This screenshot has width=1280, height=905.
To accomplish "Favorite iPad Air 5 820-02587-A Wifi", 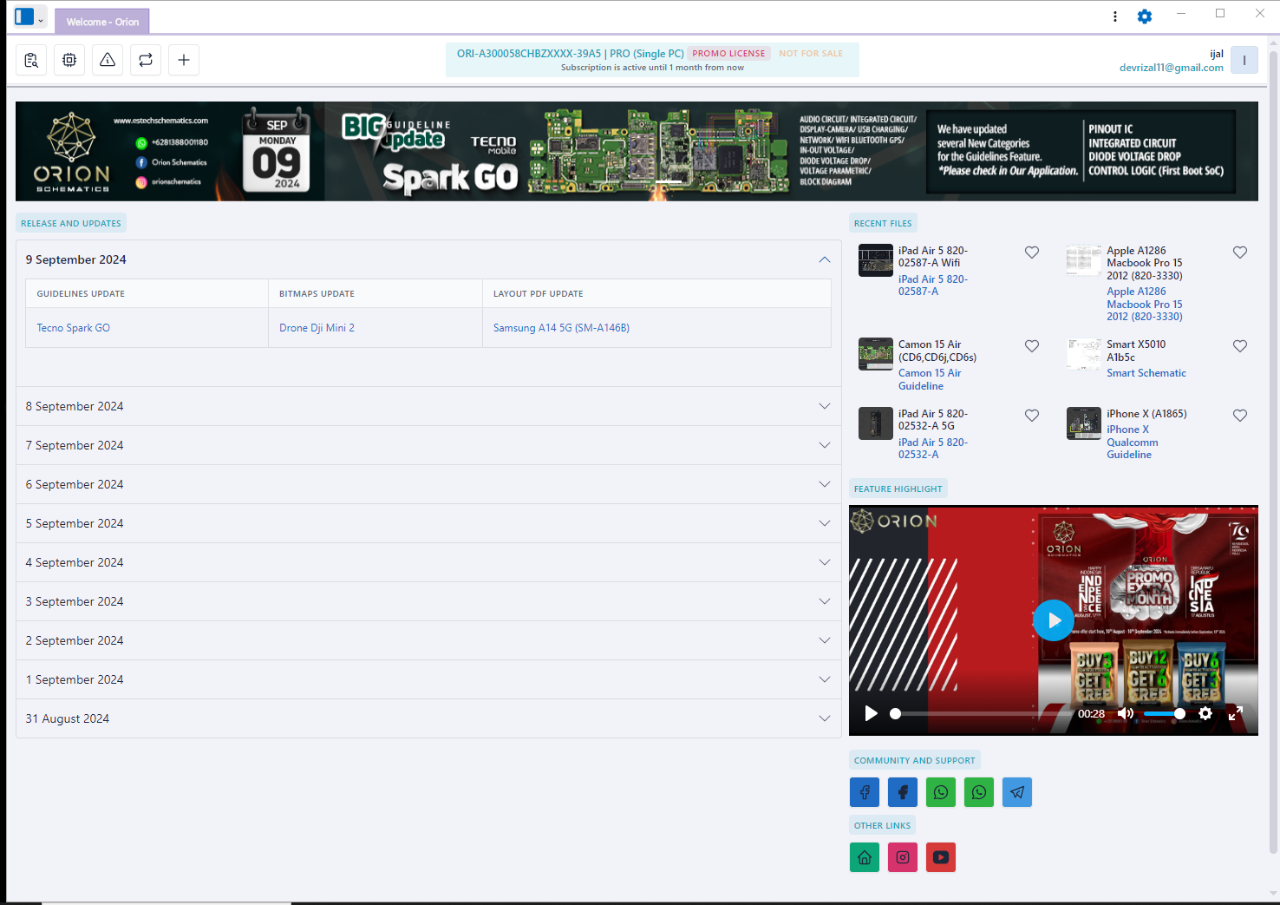I will 1032,252.
